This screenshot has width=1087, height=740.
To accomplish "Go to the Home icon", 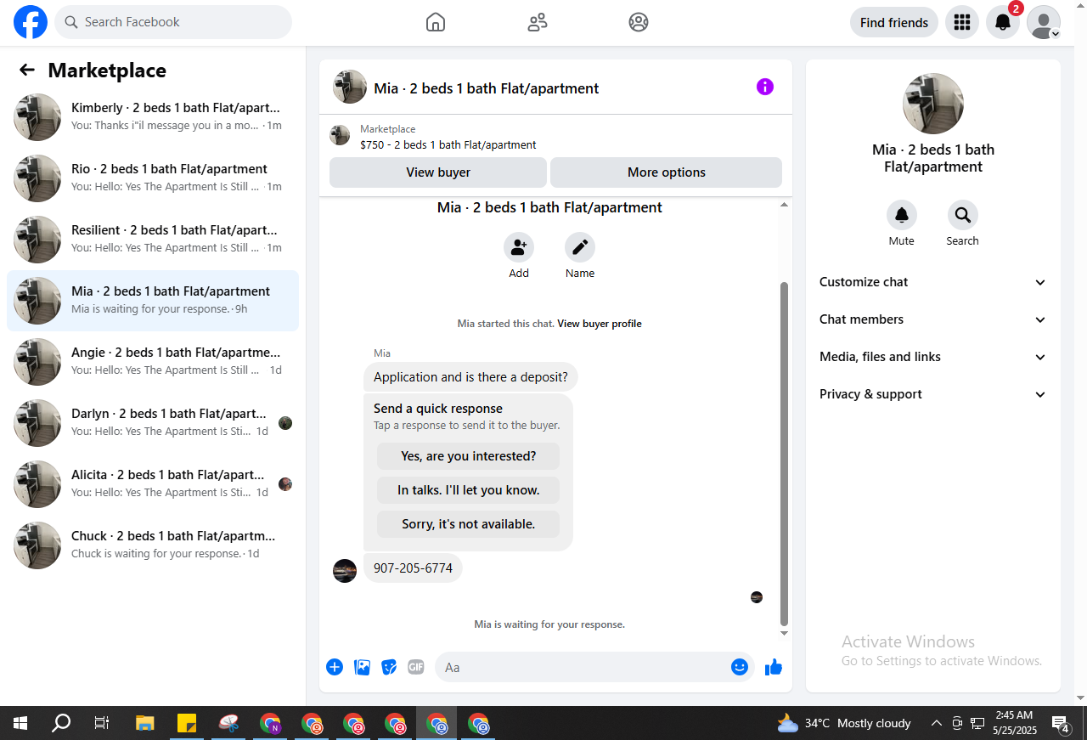I will (436, 22).
